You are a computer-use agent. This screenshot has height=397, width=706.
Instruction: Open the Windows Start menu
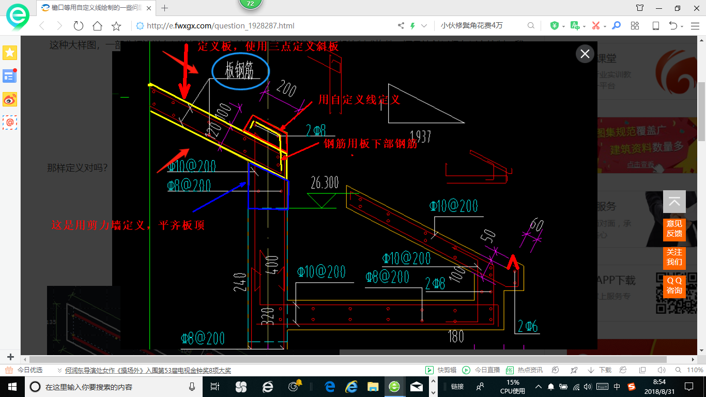[x=11, y=387]
